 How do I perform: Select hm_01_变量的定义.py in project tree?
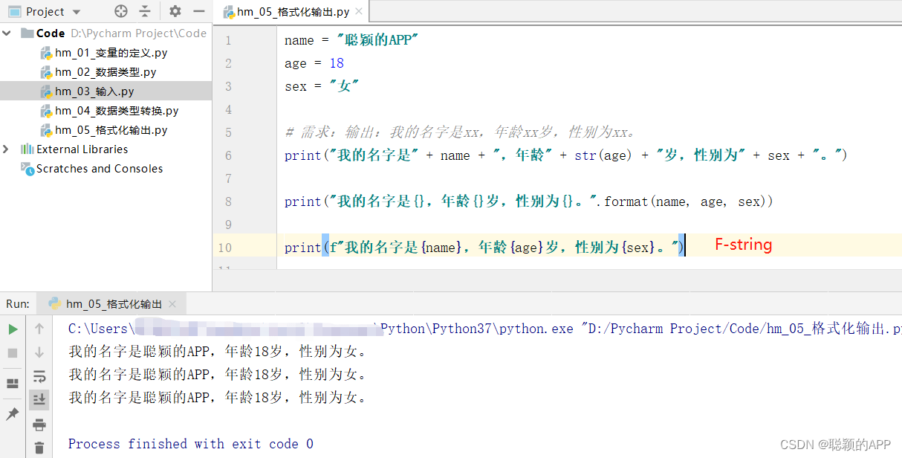pos(111,53)
